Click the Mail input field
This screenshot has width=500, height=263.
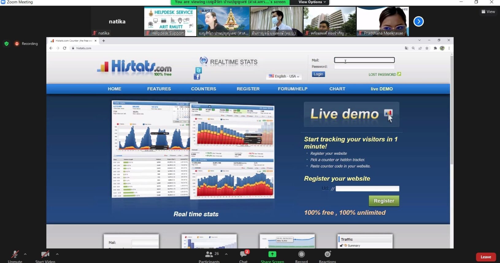(x=364, y=60)
